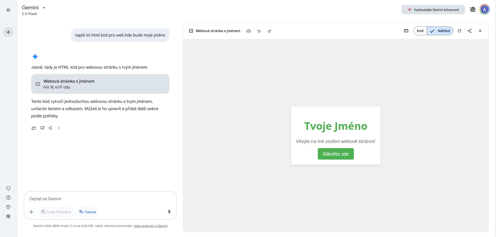Open the main hamburger menu
The height and width of the screenshot is (237, 496).
point(8,10)
